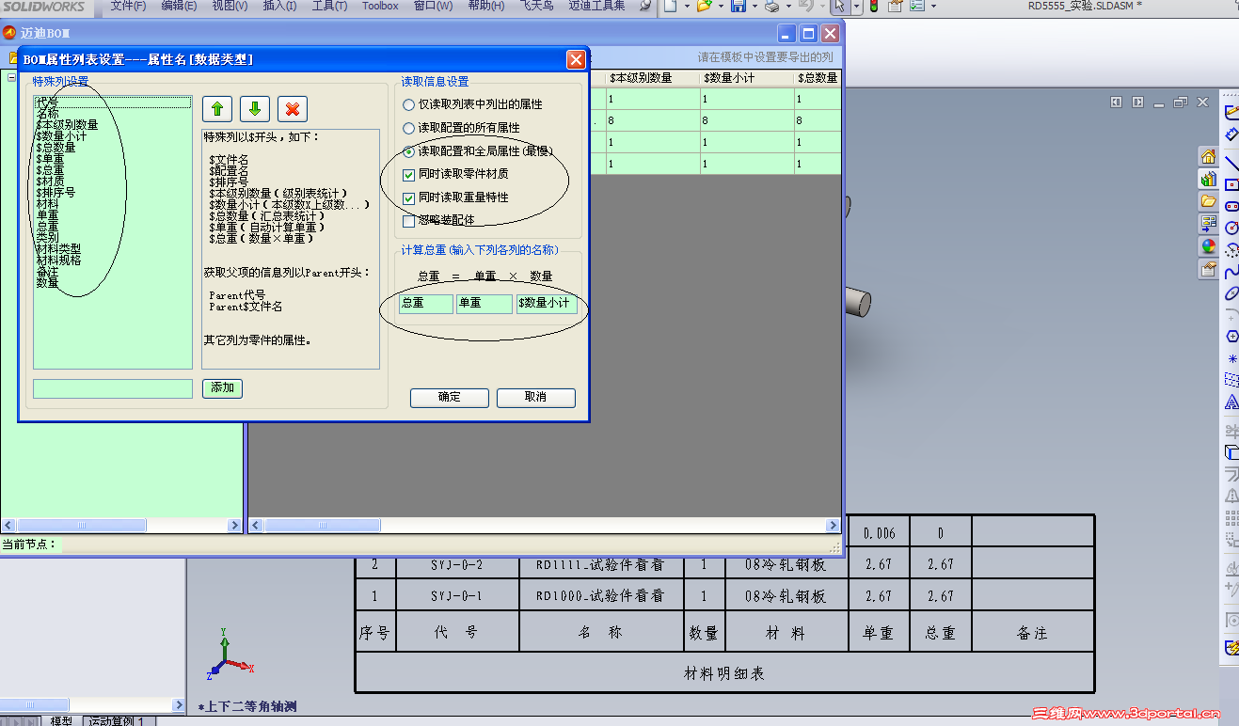Viewport: 1239px width, 726px height.
Task: Click the 添加 button
Action: click(x=223, y=387)
